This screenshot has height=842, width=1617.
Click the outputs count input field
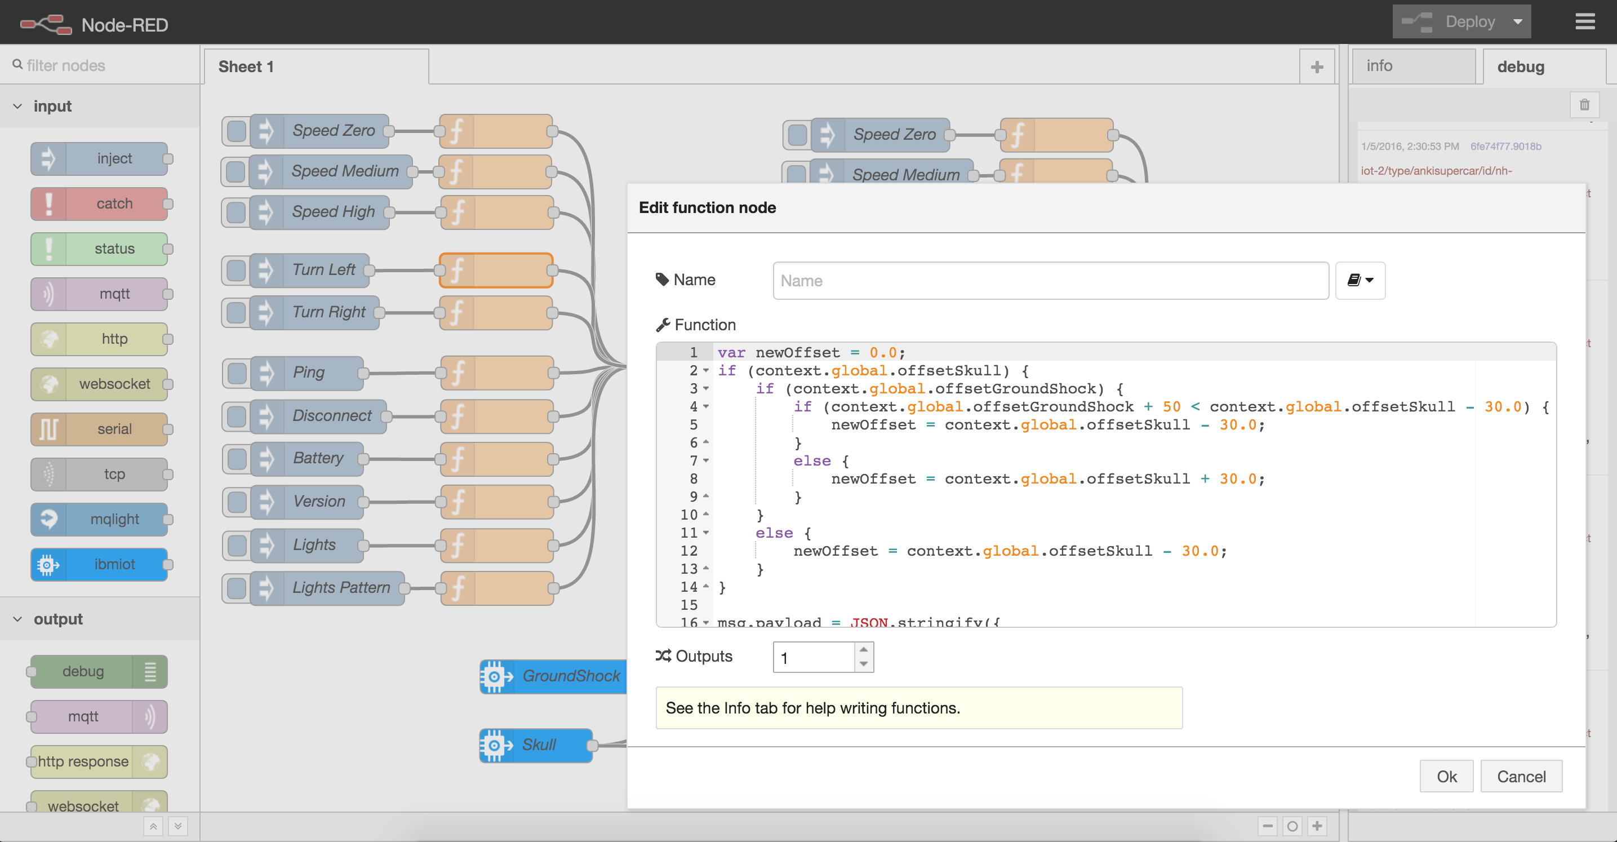(x=814, y=657)
